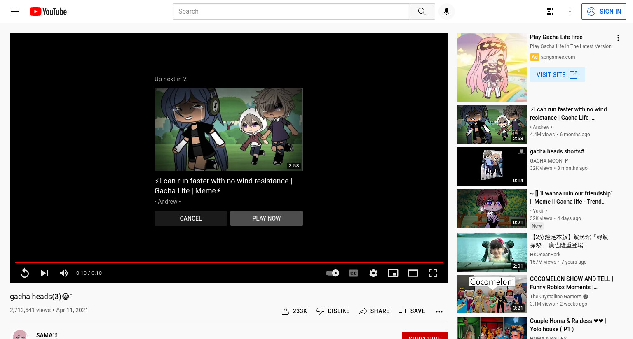The height and width of the screenshot is (339, 633).
Task: Switch to theater mode
Action: (413, 273)
